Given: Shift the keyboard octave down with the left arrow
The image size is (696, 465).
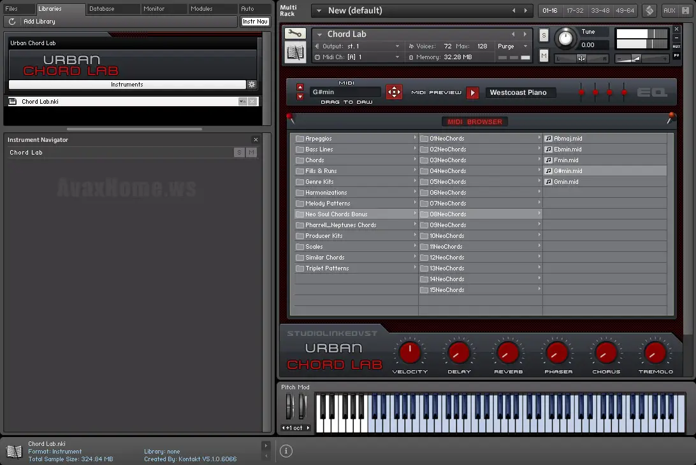Looking at the screenshot, I should pyautogui.click(x=283, y=428).
